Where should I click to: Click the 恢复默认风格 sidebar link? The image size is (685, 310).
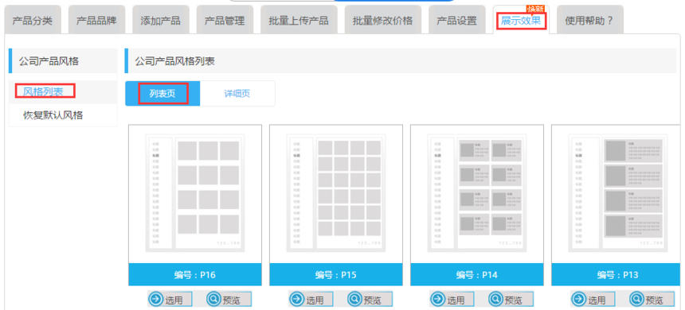[x=53, y=115]
